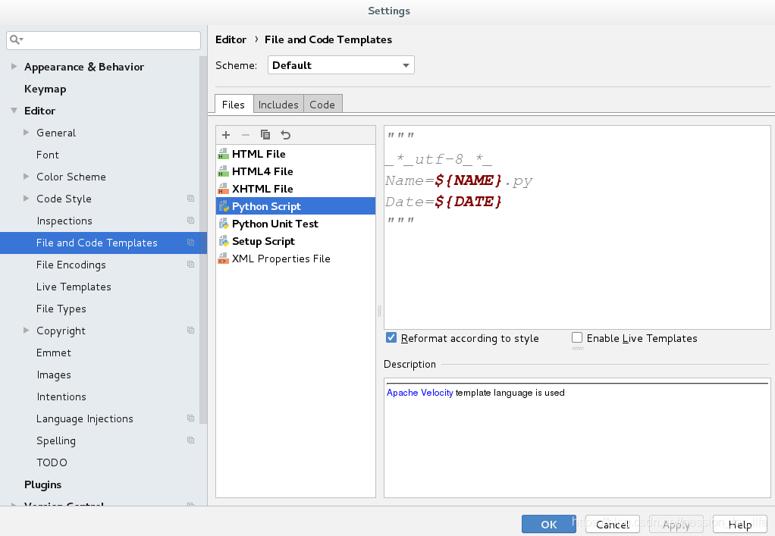Open the Scheme dropdown
Screen dimensions: 775x536
point(341,65)
